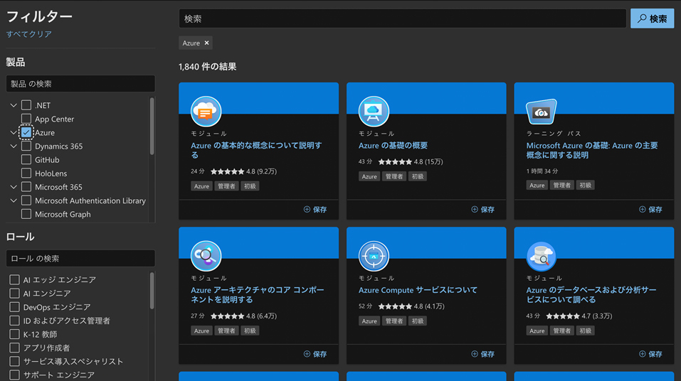Click the role list scrollbar

(152, 291)
